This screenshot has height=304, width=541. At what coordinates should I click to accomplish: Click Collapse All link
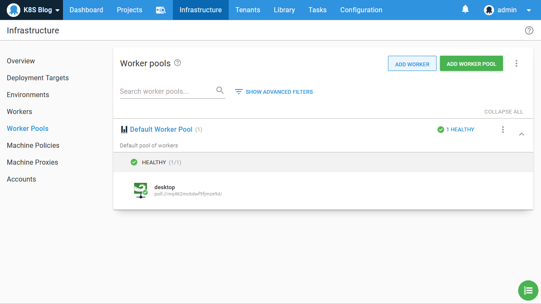503,112
